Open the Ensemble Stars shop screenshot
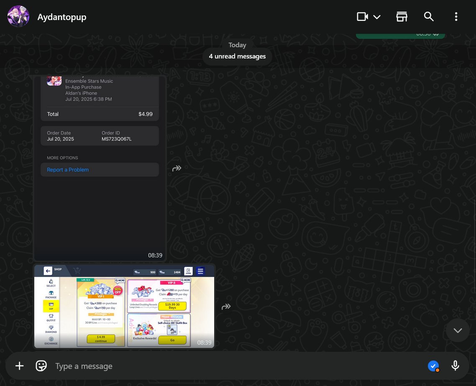Image resolution: width=476 pixels, height=386 pixels. [x=124, y=306]
